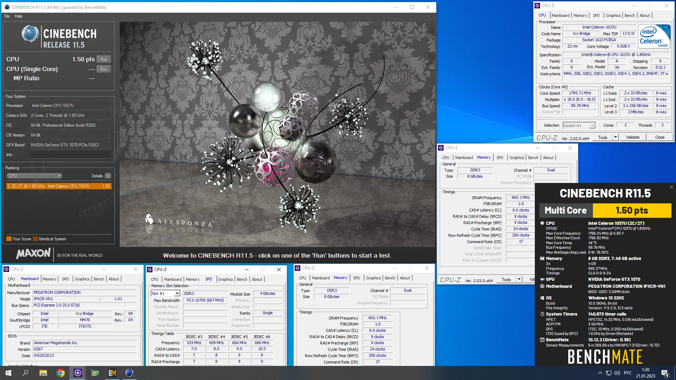Viewport: 676px width, 380px height.
Task: Click the MAXON logo
Action: tap(33, 253)
